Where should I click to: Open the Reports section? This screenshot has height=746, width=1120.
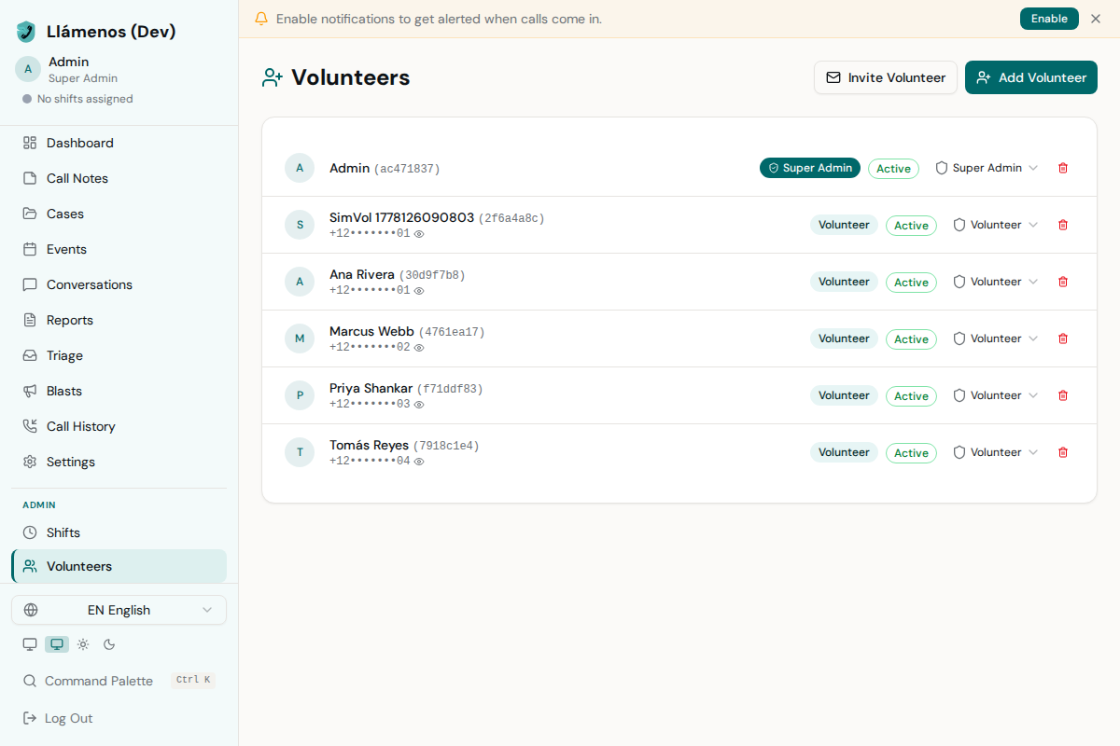tap(119, 320)
